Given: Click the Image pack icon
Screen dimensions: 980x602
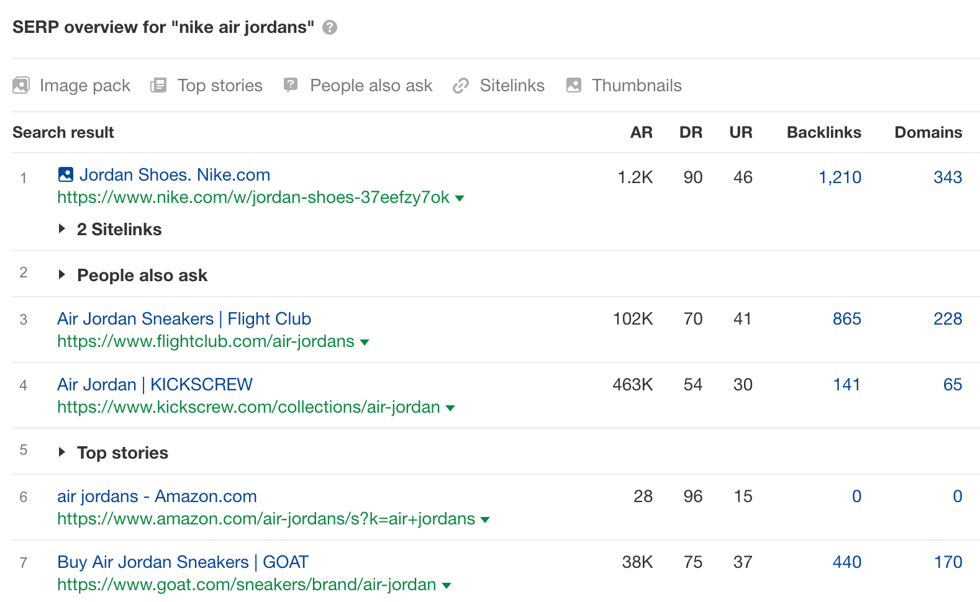Looking at the screenshot, I should pos(21,85).
